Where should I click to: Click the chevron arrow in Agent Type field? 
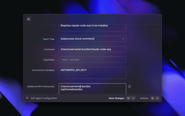coord(123,39)
